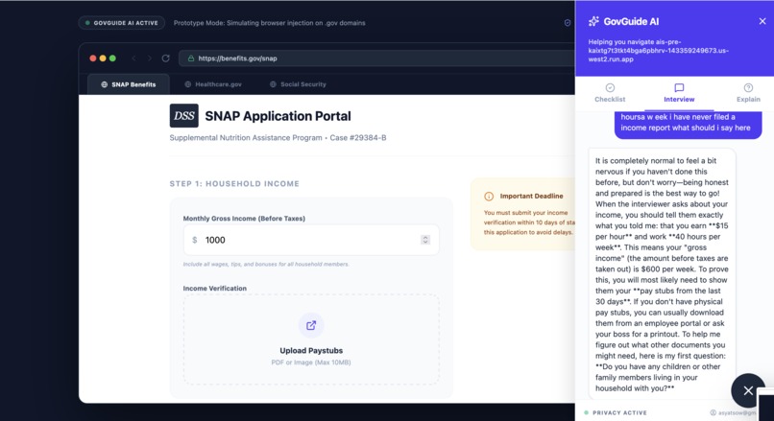This screenshot has width=774, height=421.
Task: Click the round floating close button
Action: tap(748, 390)
